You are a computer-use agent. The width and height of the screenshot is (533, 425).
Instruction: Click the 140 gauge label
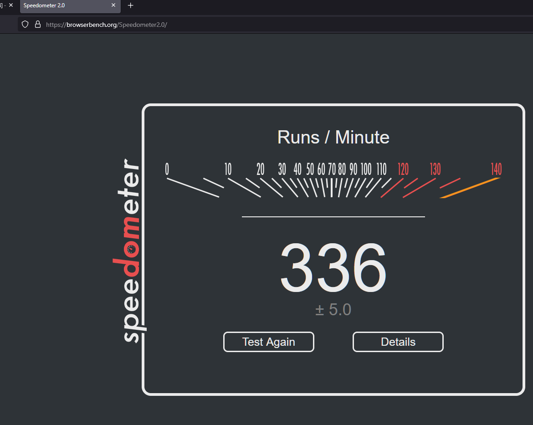496,169
